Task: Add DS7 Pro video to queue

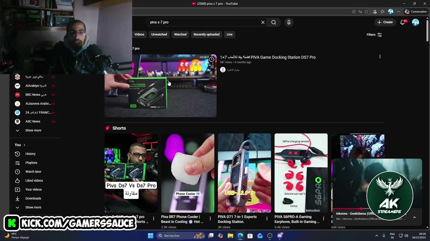Action: 211,67
